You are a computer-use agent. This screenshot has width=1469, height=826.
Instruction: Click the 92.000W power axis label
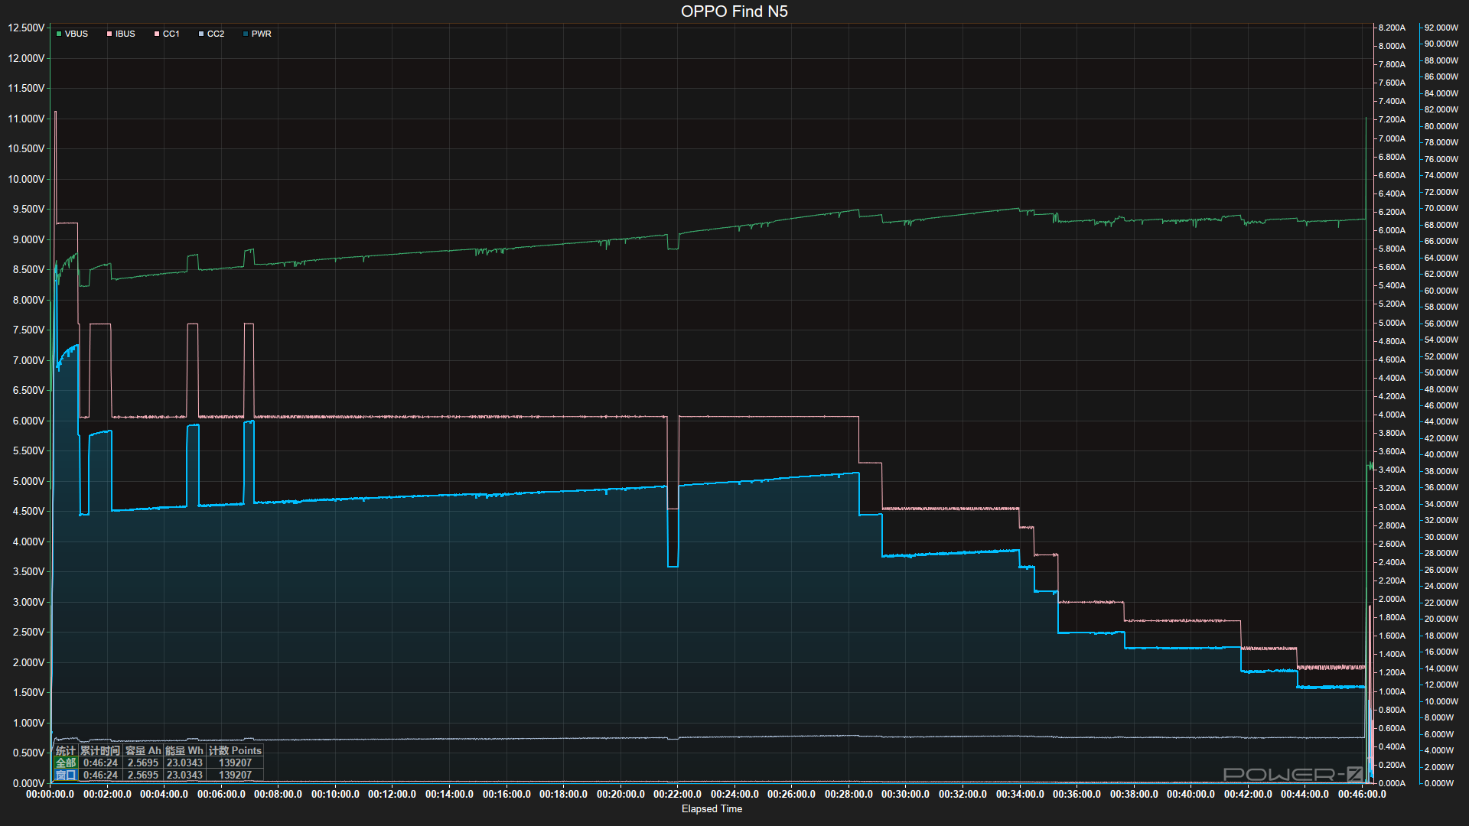coord(1441,28)
